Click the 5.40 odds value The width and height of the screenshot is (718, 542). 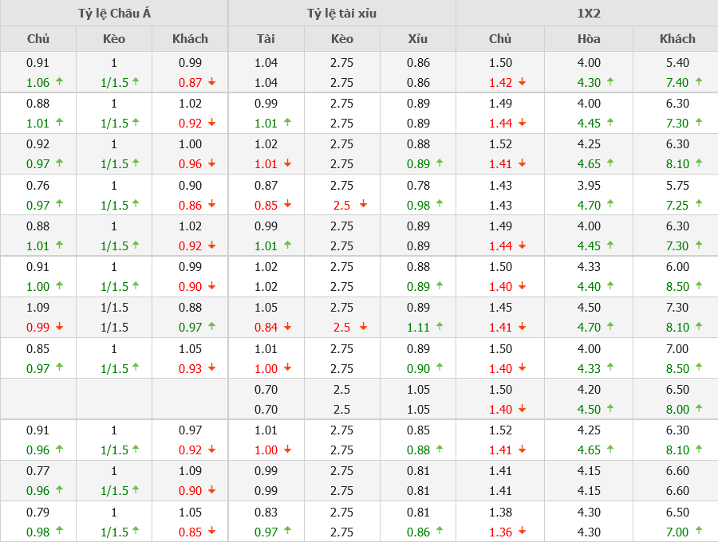(x=677, y=62)
